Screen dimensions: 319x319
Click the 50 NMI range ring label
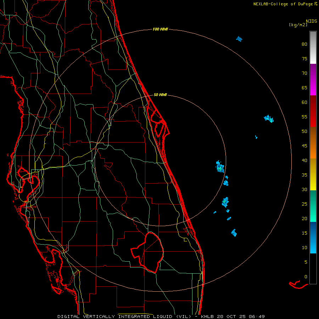tap(160, 95)
